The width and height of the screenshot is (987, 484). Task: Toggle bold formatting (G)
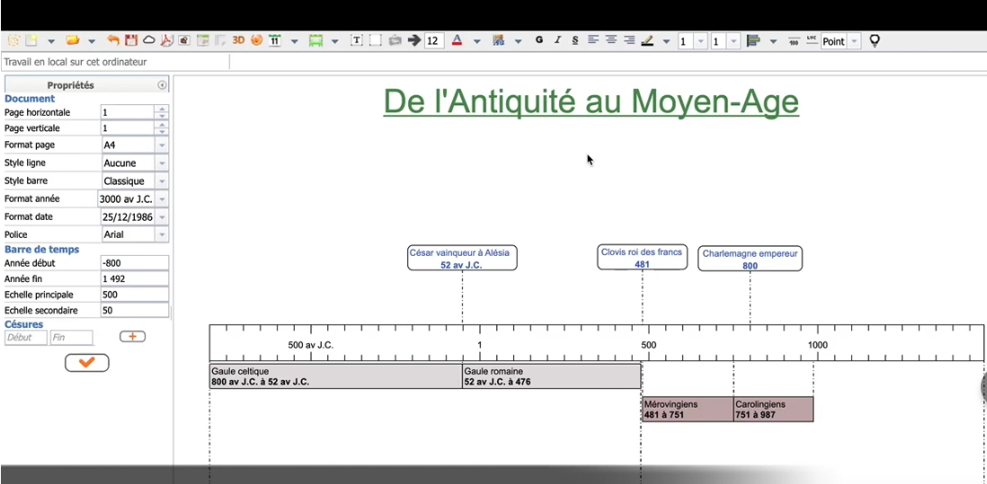click(x=539, y=40)
